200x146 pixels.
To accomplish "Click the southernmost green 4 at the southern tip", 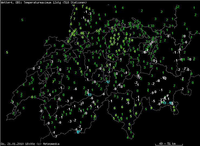I will [128, 137].
